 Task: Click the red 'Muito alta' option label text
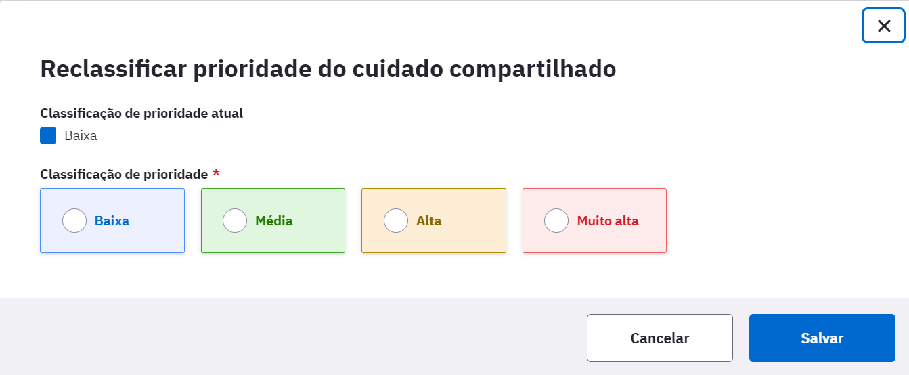[608, 221]
